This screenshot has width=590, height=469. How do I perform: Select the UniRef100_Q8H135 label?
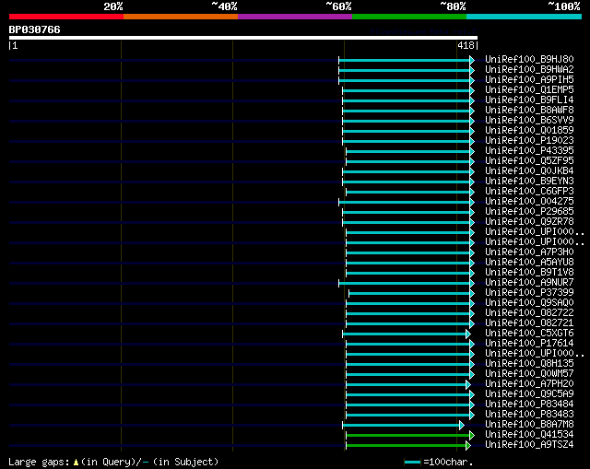pyautogui.click(x=529, y=364)
